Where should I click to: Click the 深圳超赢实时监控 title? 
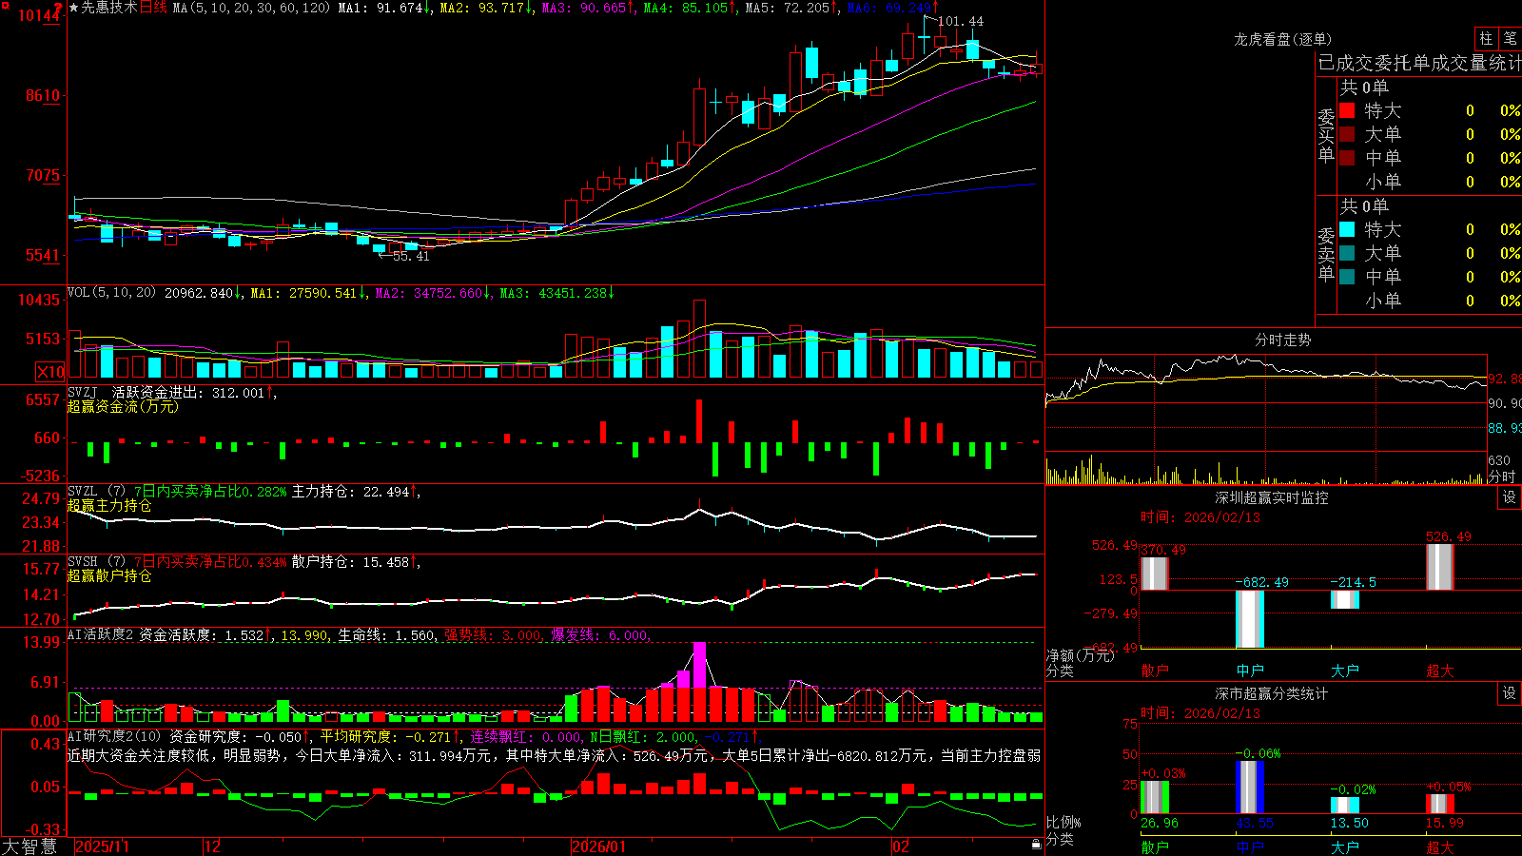pyautogui.click(x=1272, y=497)
